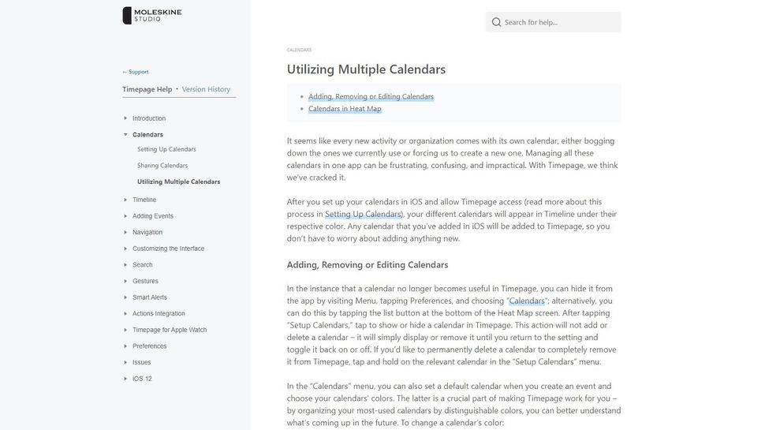The height and width of the screenshot is (430, 765).
Task: Open Timepage for Apple Watch section
Action: click(x=169, y=330)
